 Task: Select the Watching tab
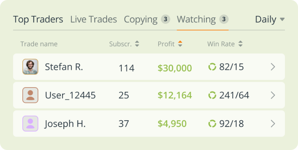203,20
